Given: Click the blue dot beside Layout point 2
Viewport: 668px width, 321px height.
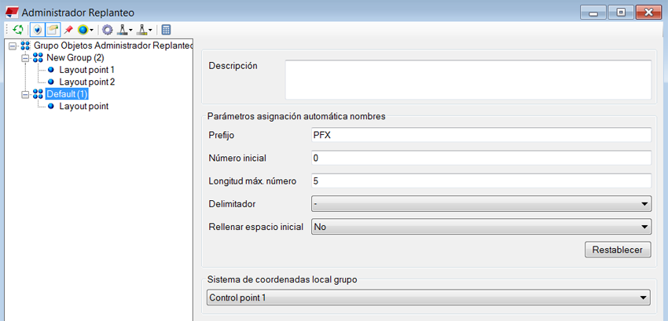Looking at the screenshot, I should tap(51, 82).
